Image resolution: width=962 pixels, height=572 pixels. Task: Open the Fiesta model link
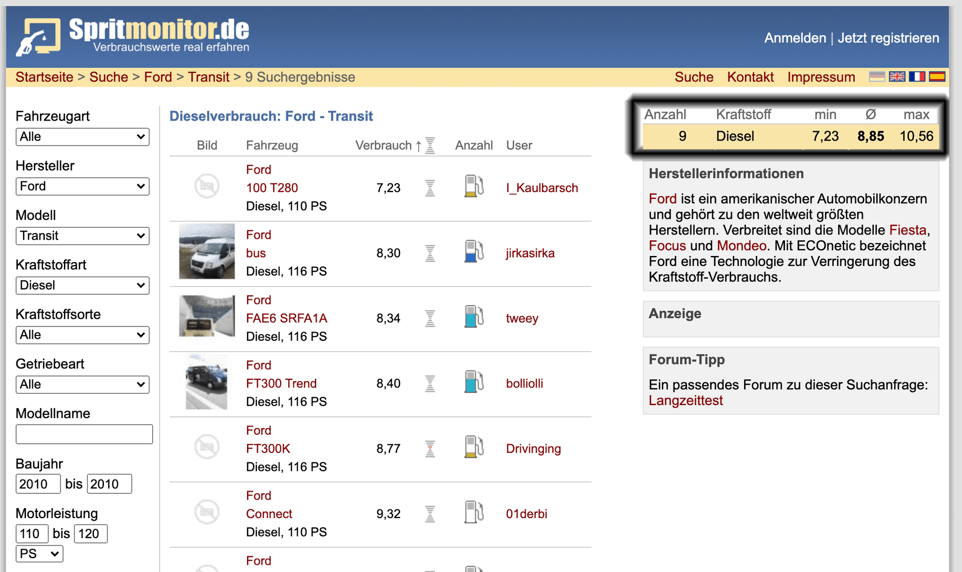[908, 230]
